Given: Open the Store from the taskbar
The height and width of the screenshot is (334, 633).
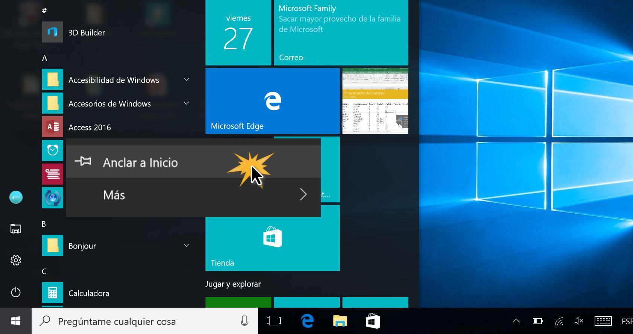Looking at the screenshot, I should pos(373,321).
